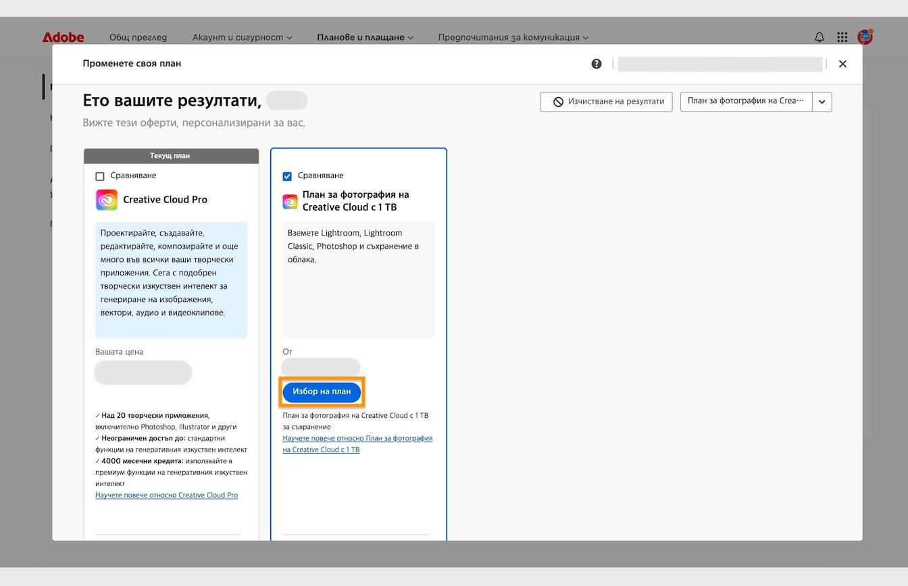Click the Над 20 творчески приложения feature line
Screen dimensions: 908x586
point(166,421)
